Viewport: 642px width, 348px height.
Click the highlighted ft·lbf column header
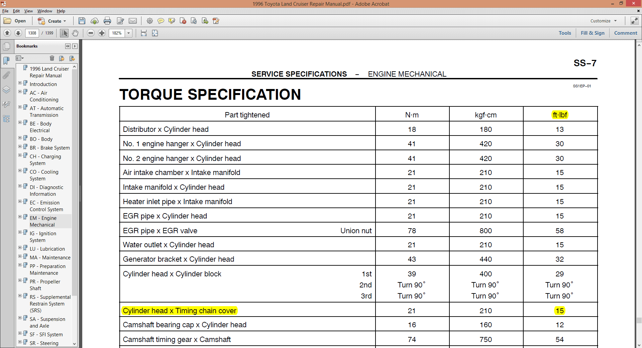560,115
